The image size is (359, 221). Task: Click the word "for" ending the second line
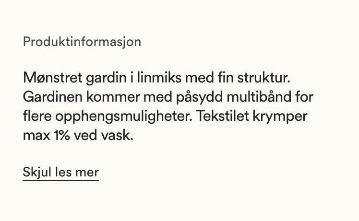304,97
